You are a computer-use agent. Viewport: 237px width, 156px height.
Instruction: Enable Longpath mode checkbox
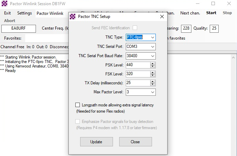tap(77, 105)
